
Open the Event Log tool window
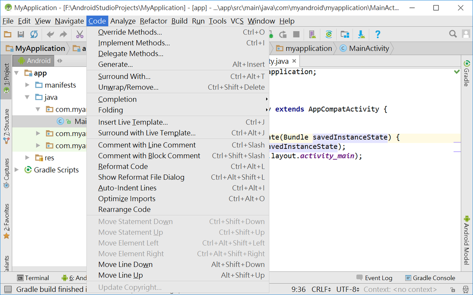[x=374, y=278]
